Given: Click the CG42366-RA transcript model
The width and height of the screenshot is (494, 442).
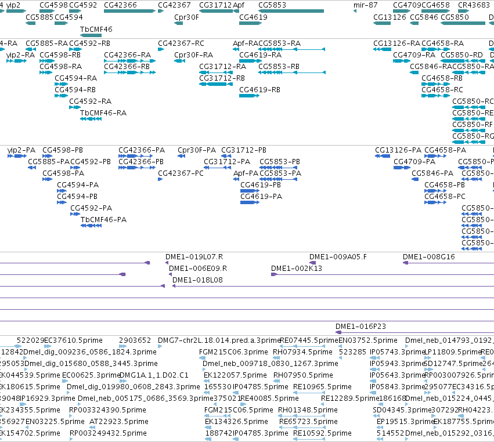Looking at the screenshot, I should click(130, 61).
